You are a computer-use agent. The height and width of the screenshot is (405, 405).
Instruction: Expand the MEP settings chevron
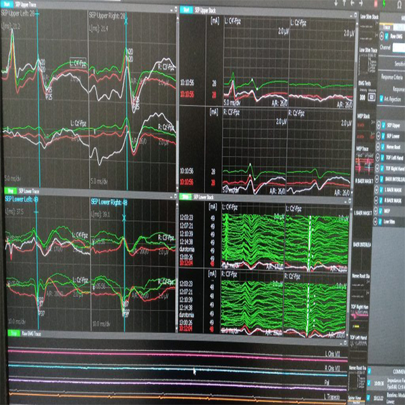click(x=375, y=211)
